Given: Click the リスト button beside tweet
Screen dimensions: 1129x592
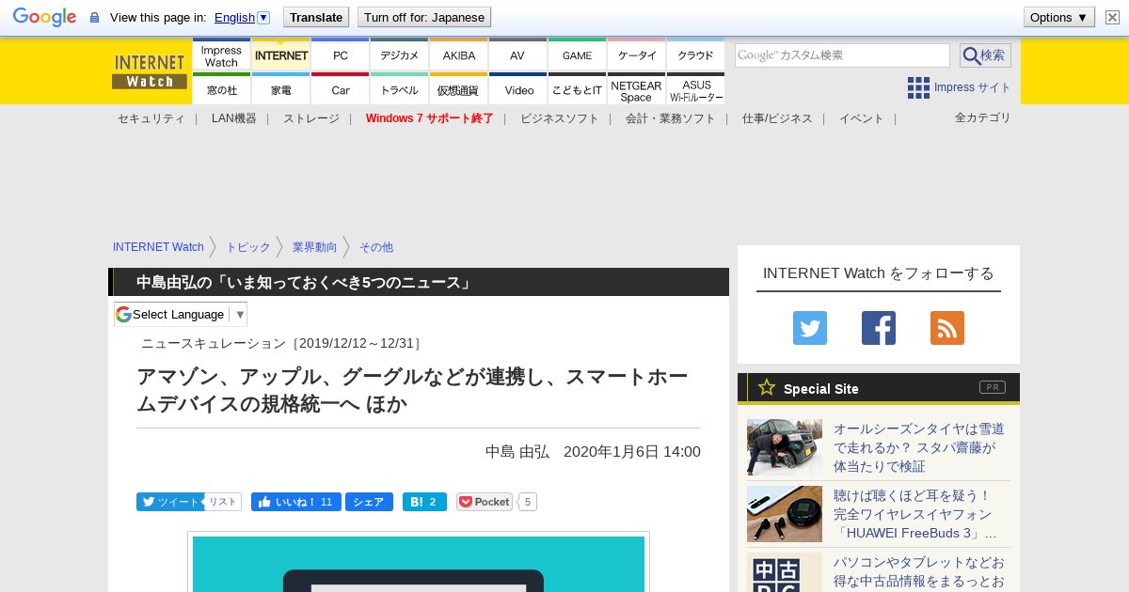Looking at the screenshot, I should pyautogui.click(x=223, y=502).
